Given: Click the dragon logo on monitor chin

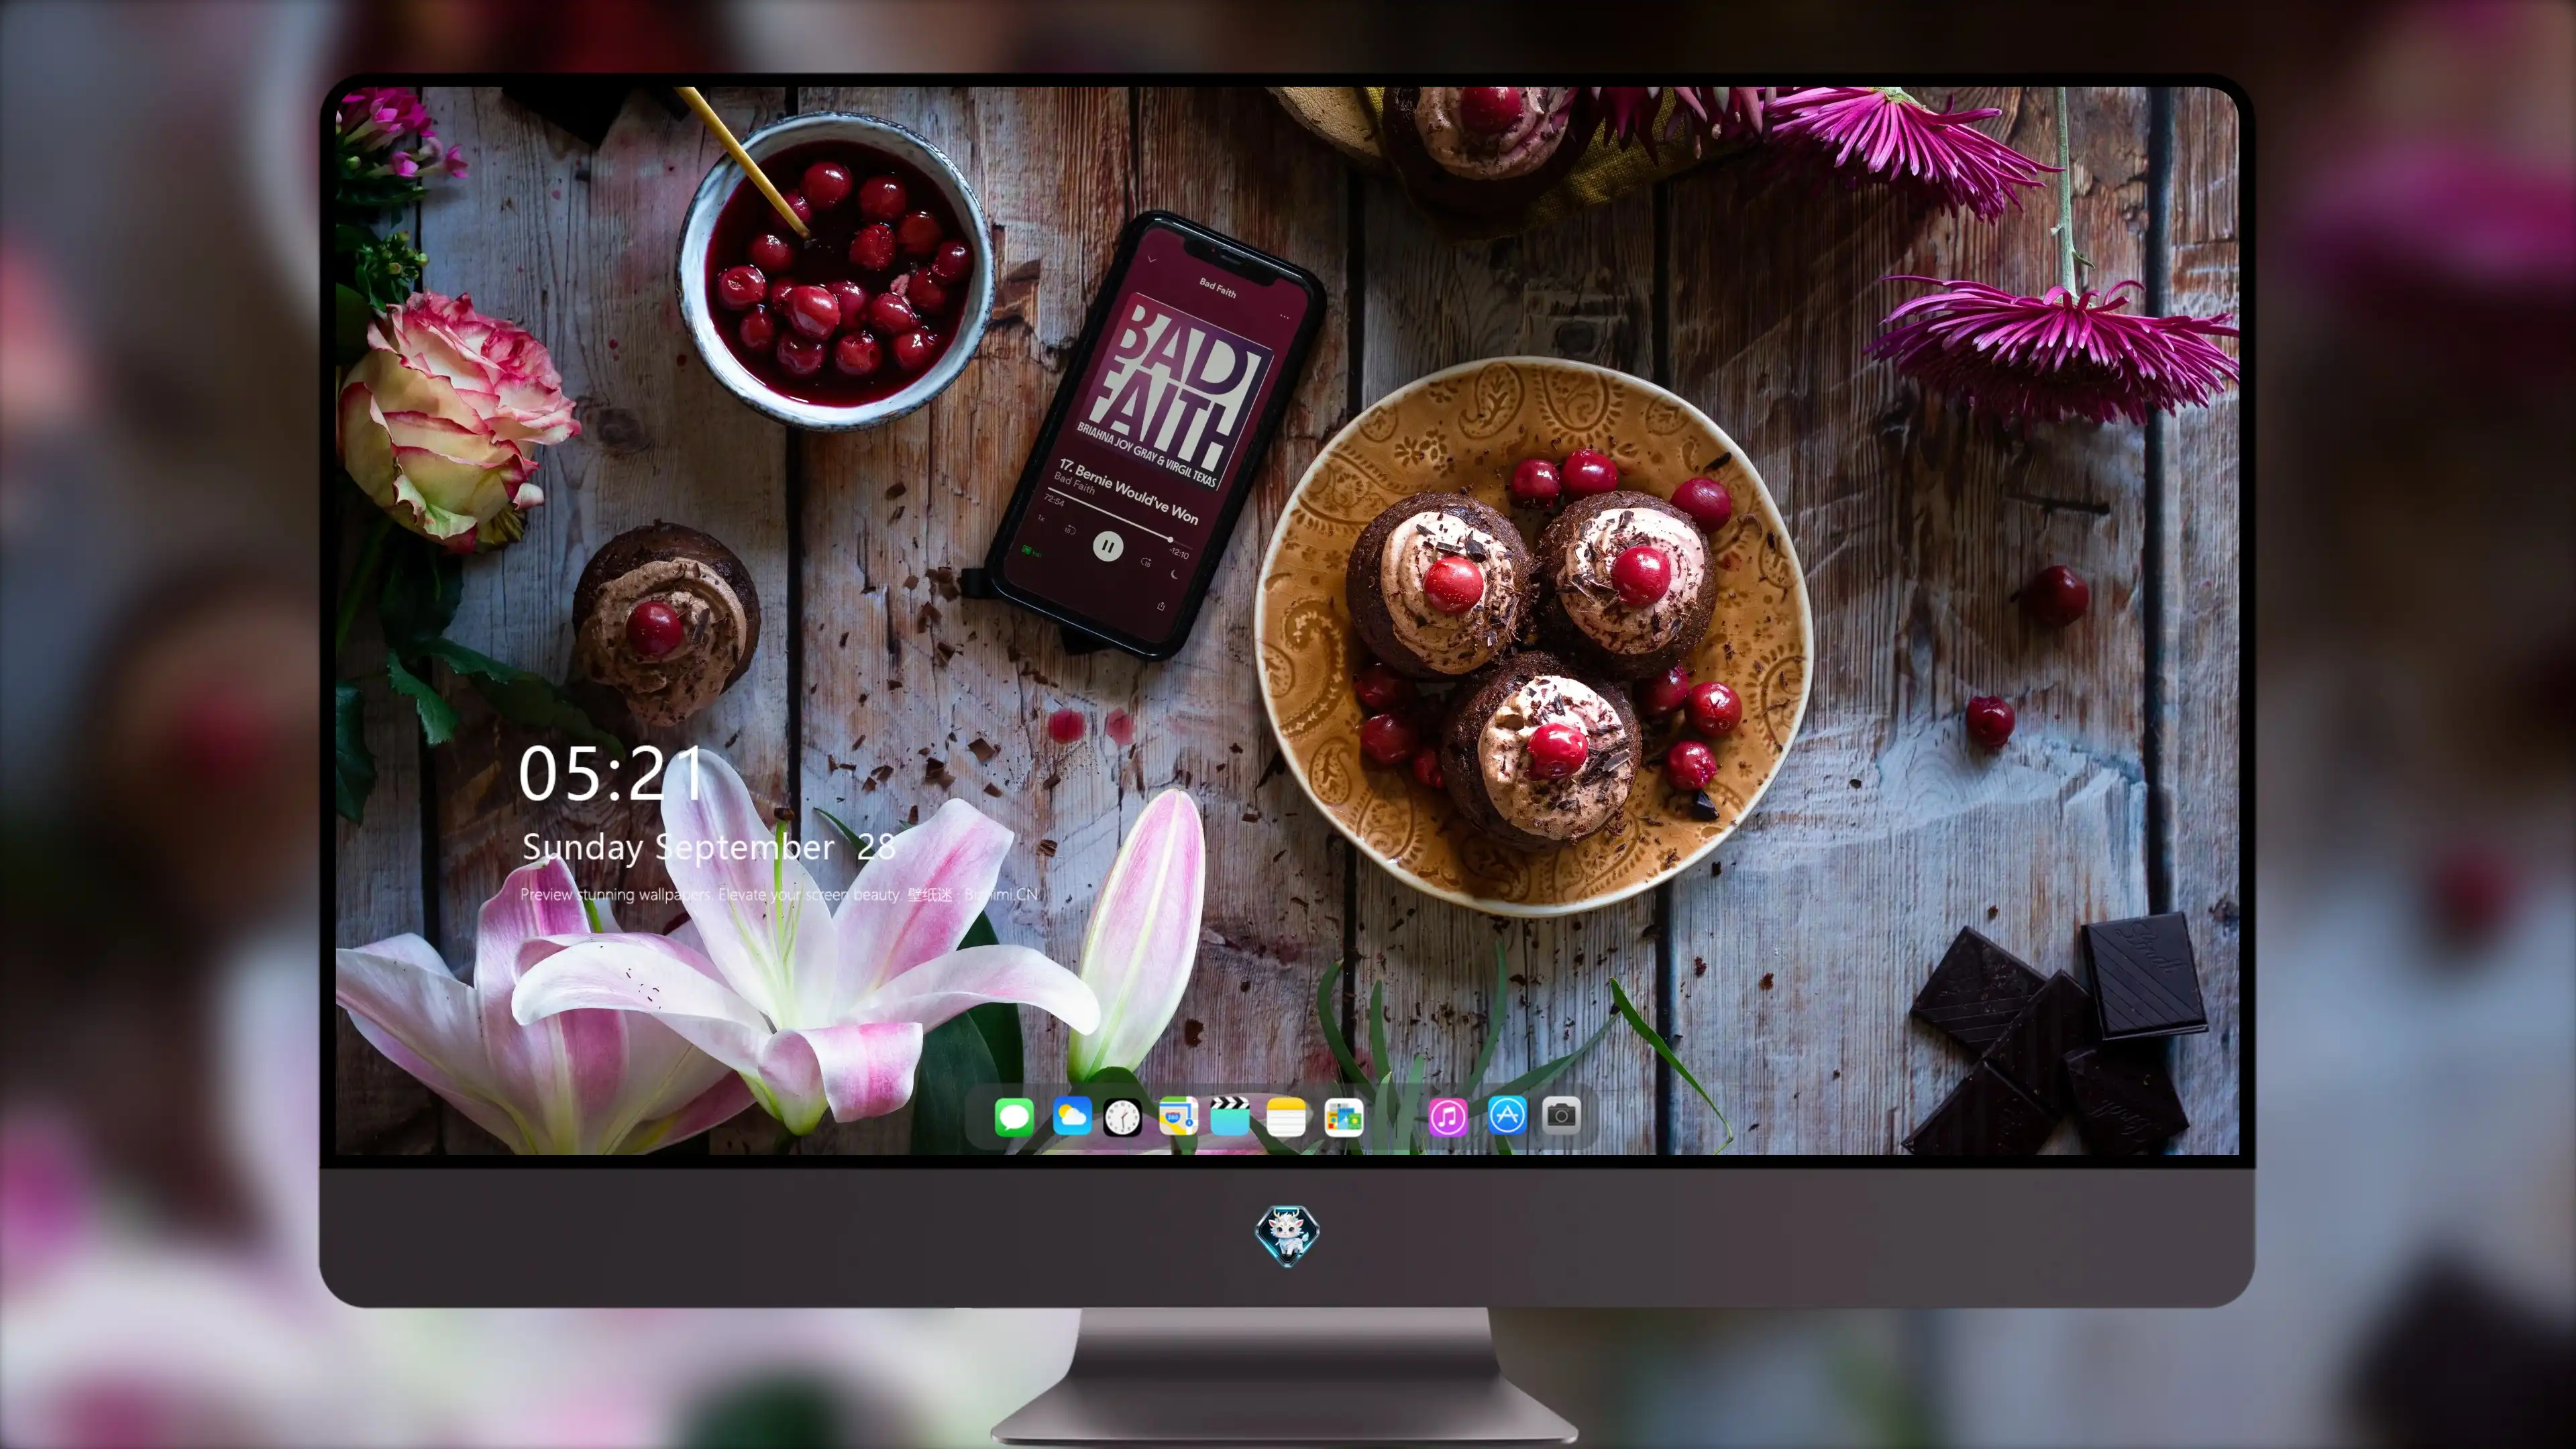Looking at the screenshot, I should tap(1287, 1236).
